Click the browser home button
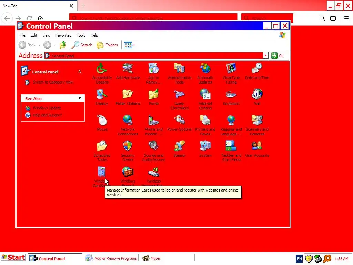This screenshot has width=353, height=265. point(40,18)
